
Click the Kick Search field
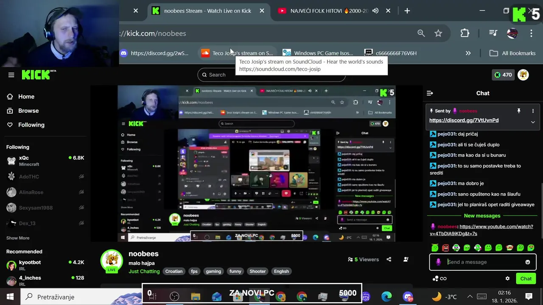click(271, 75)
